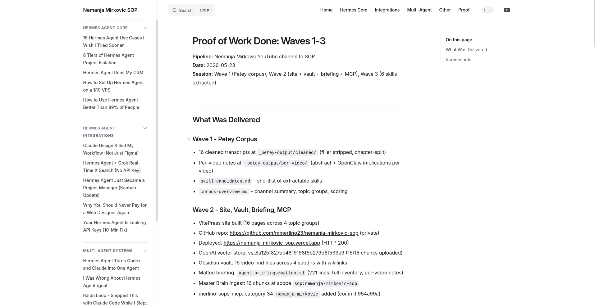Screen dimensions: 595x307
Task: Jump to Screenshots outline link
Action: pyautogui.click(x=458, y=60)
